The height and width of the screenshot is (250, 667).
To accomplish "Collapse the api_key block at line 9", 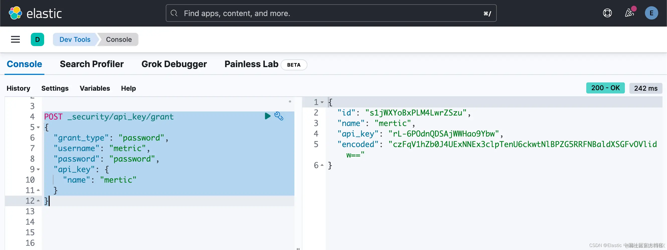I will [38, 170].
